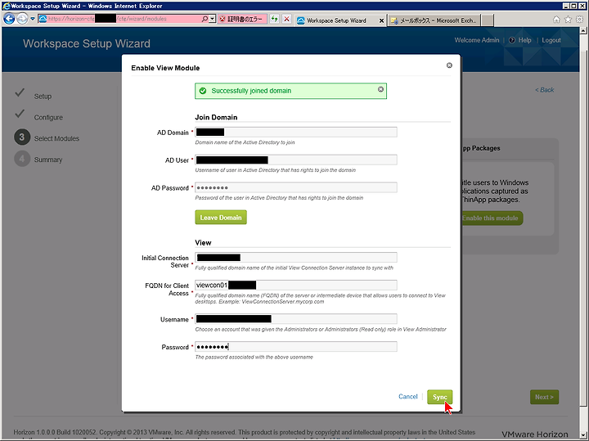Click the browser Forward arrow button
Screen dimensions: 589x441
pyautogui.click(x=22, y=19)
